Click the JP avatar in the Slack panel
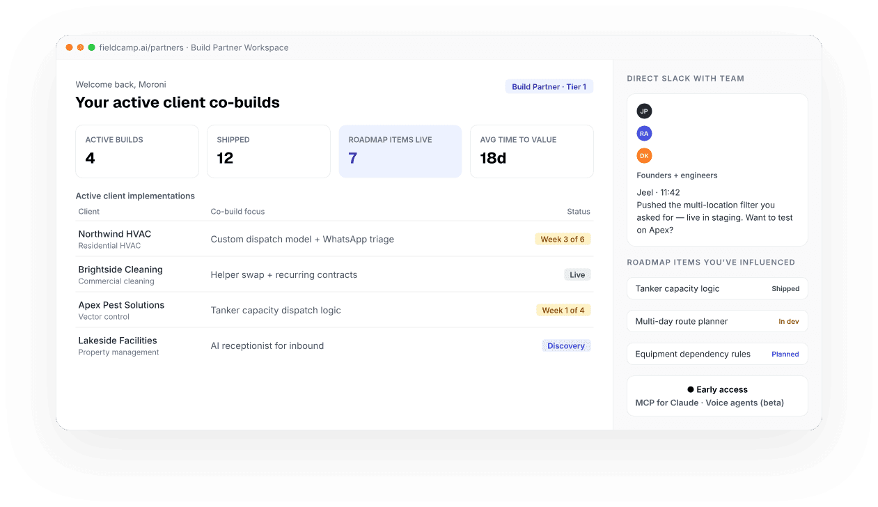This screenshot has width=878, height=507. tap(644, 111)
